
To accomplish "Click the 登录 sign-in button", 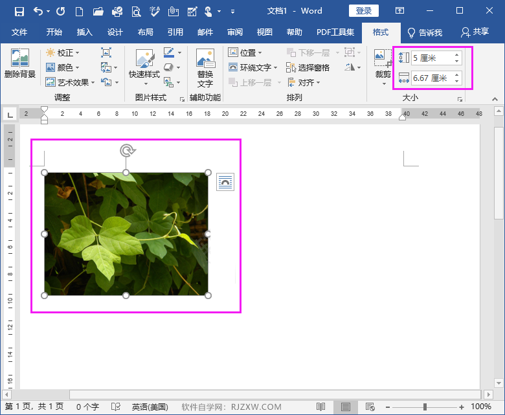I will click(x=363, y=11).
